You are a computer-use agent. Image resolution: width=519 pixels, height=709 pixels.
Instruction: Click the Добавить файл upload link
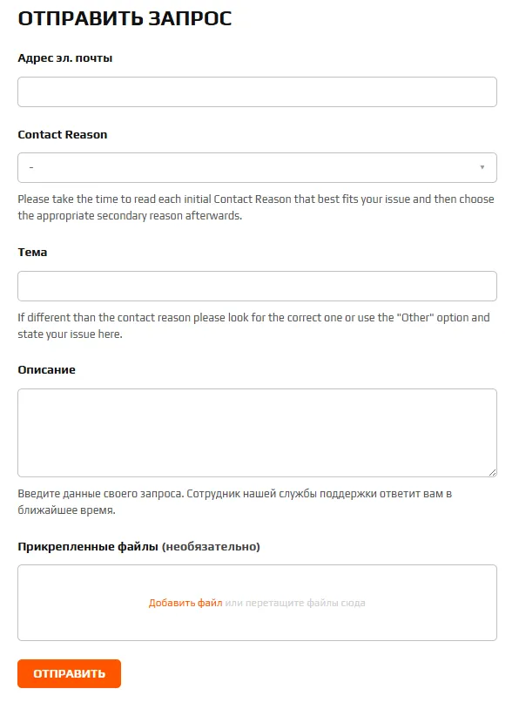tap(183, 603)
